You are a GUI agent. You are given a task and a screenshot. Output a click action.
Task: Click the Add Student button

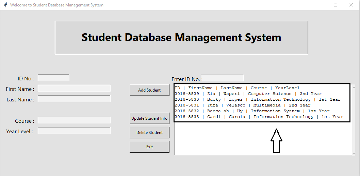pyautogui.click(x=149, y=90)
